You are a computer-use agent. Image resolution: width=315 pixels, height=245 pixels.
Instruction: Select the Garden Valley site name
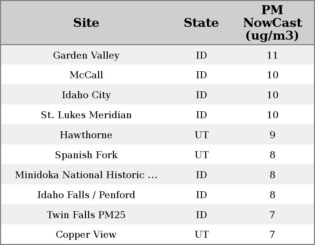pyautogui.click(x=86, y=55)
